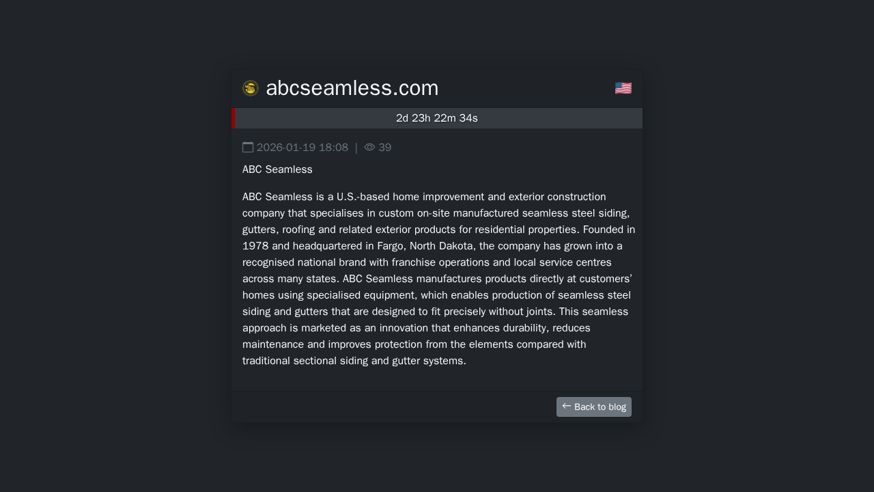Image resolution: width=874 pixels, height=492 pixels.
Task: Click the first line of the description paragraph
Action: [x=423, y=197]
